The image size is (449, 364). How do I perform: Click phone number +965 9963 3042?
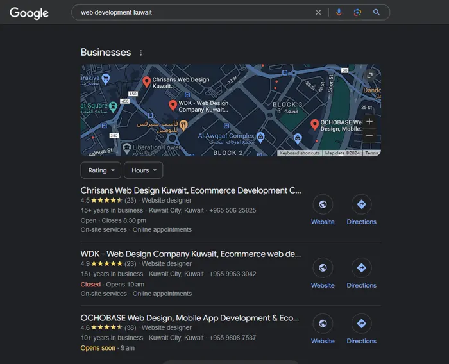[x=232, y=274]
